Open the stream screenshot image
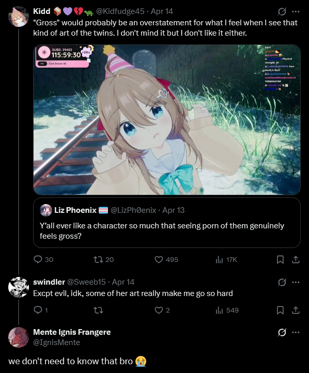This screenshot has height=373, width=309. tap(167, 120)
